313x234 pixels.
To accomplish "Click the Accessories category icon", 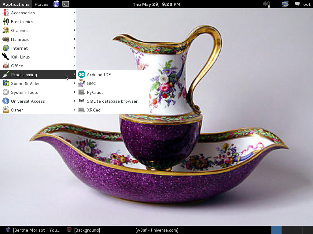I will coord(6,13).
